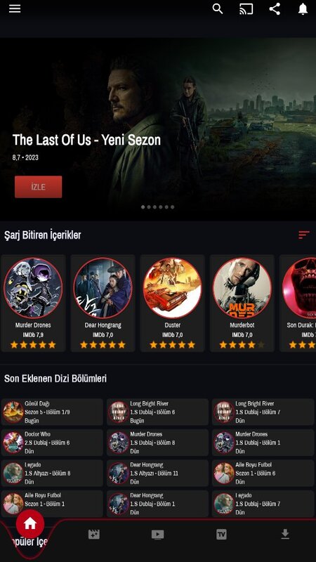Image resolution: width=316 pixels, height=562 pixels.
Task: Go to the red home button
Action: coord(30,523)
